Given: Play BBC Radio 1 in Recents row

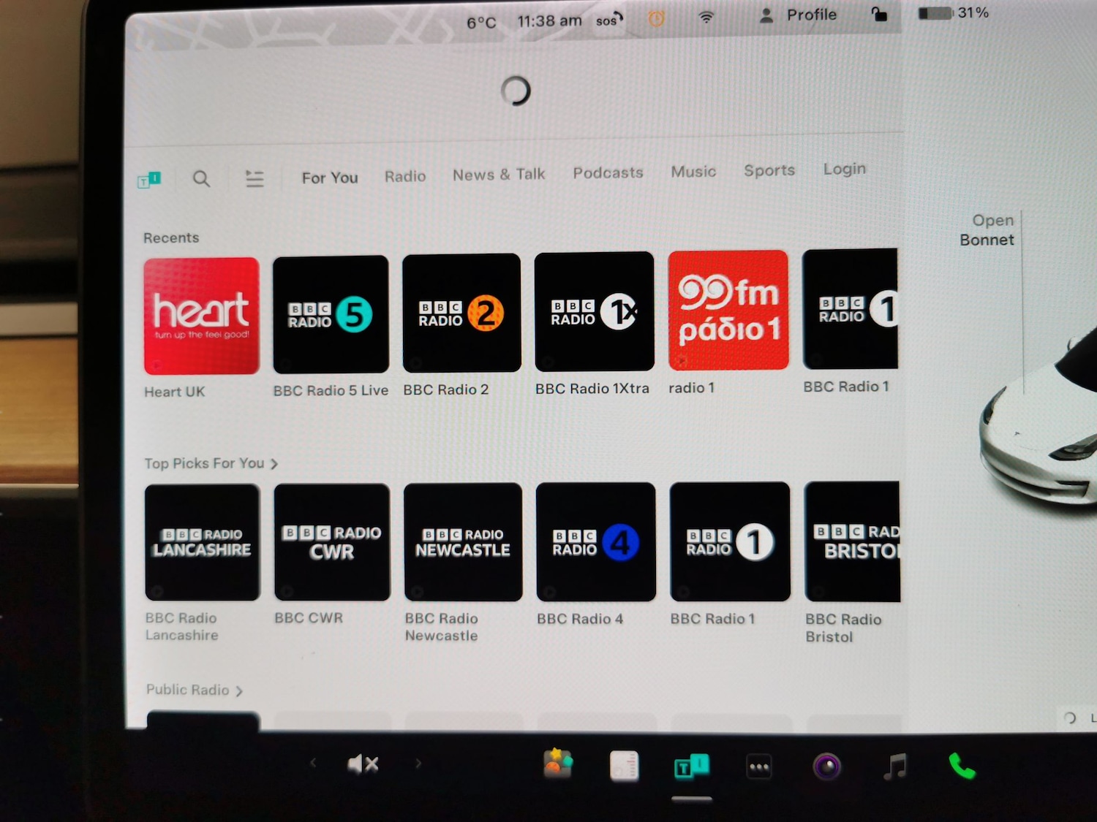Looking at the screenshot, I should pyautogui.click(x=850, y=308).
